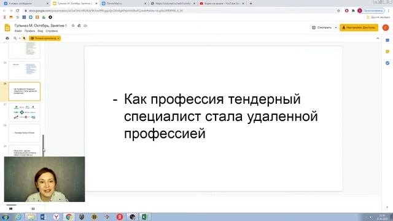This screenshot has width=393, height=221.
Task: Open the Правка menu
Action: (x=29, y=31)
